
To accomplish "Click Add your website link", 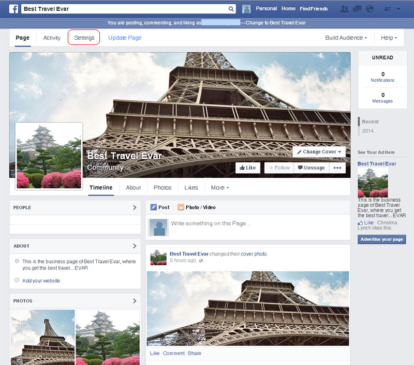I will coord(41,281).
